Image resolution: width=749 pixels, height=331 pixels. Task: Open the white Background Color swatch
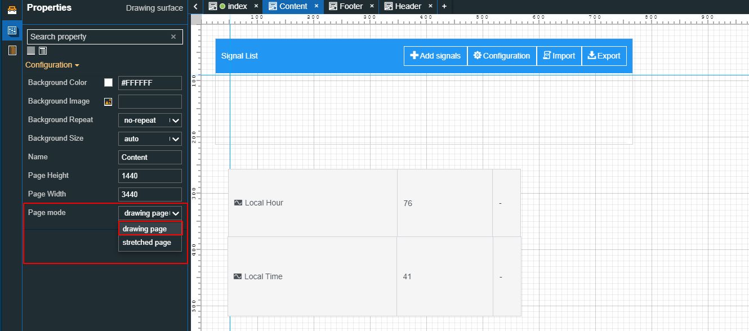coord(109,83)
